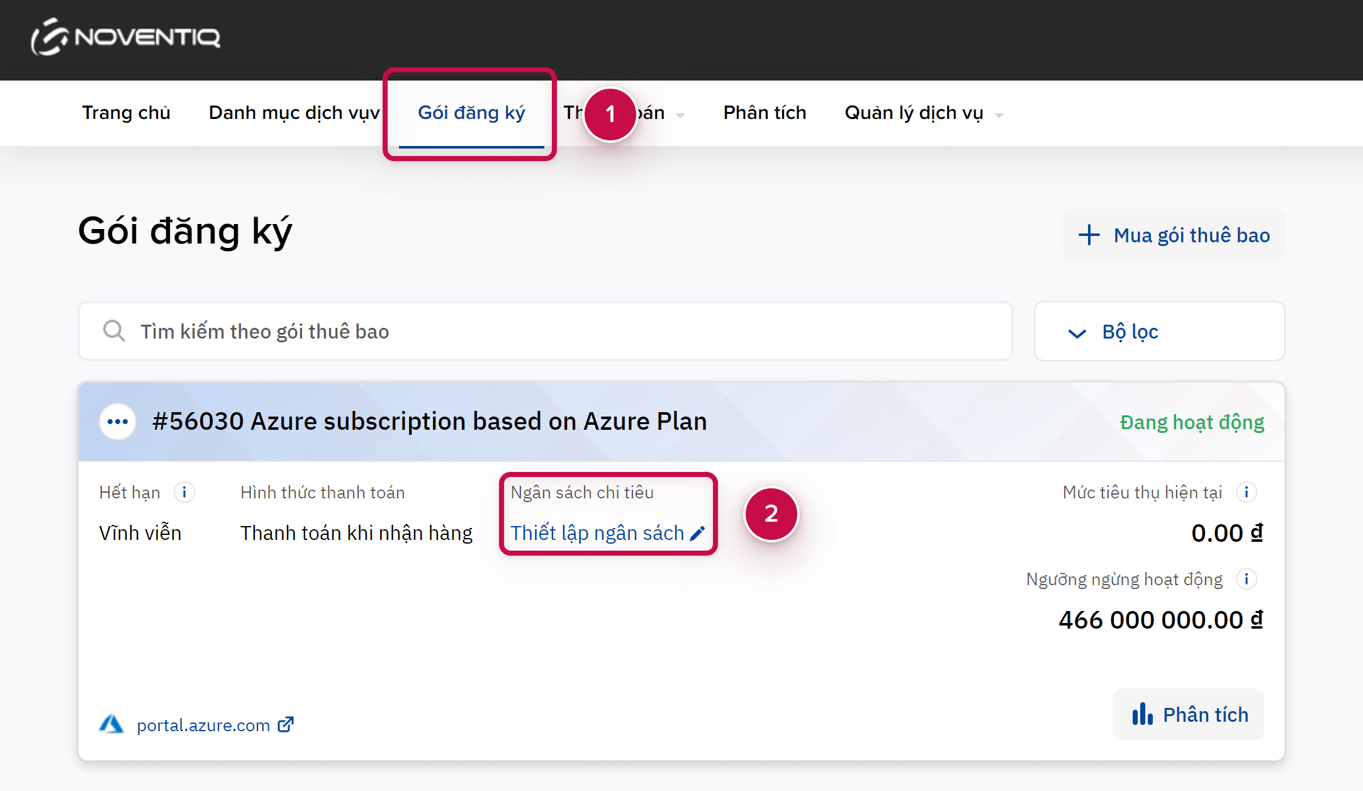
Task: Open Phân tích in the top navigation
Action: (765, 113)
